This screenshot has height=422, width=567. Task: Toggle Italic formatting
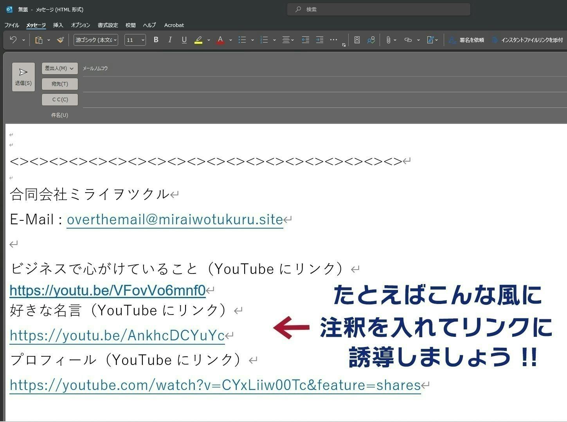[x=170, y=40]
